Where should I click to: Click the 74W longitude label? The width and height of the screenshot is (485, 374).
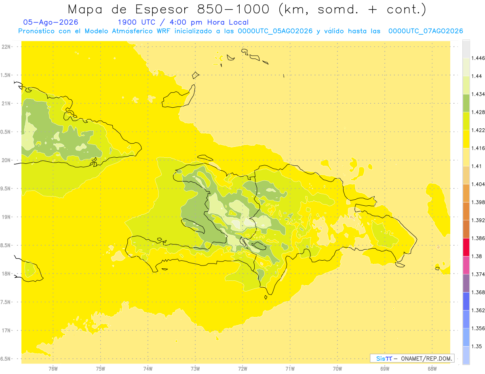click(x=148, y=369)
